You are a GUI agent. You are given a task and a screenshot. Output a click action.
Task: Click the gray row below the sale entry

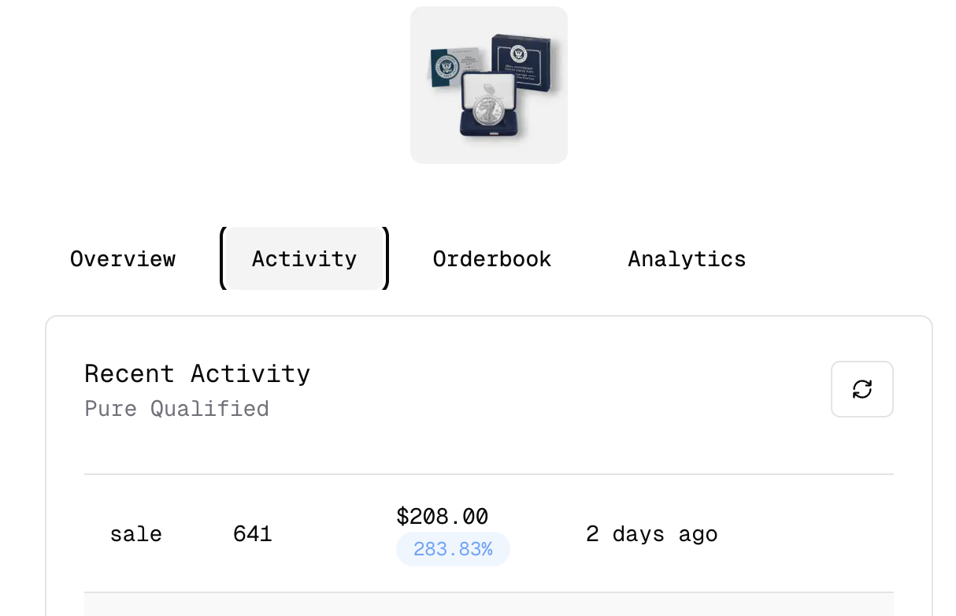489,604
